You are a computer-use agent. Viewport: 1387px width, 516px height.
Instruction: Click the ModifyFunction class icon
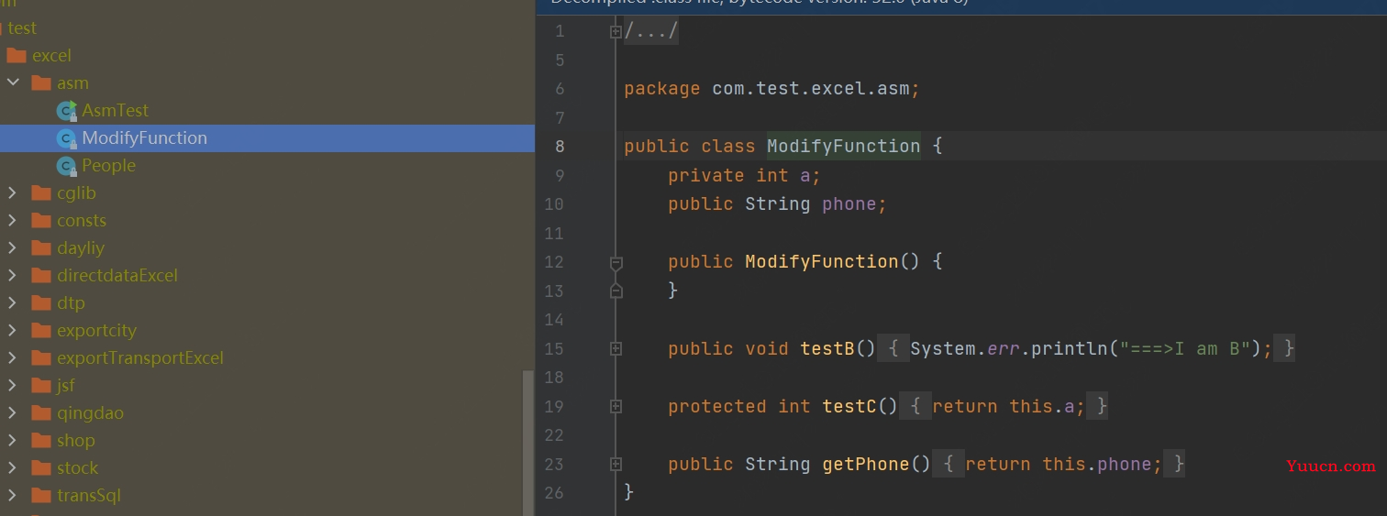click(66, 138)
